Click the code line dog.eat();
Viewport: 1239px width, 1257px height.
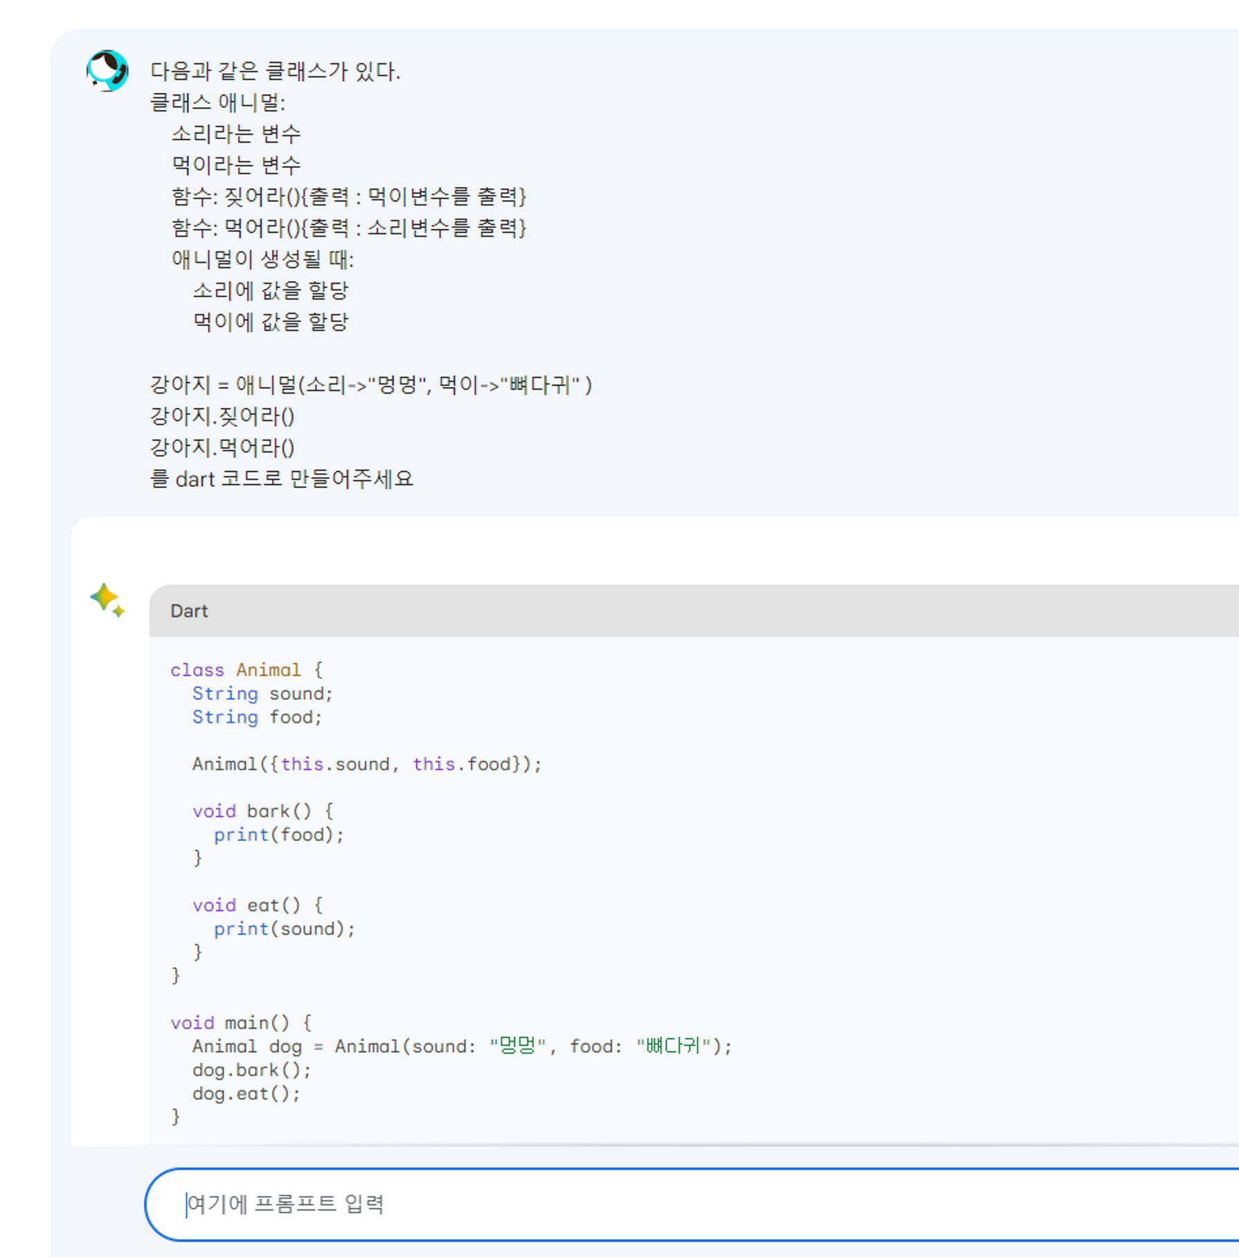[x=246, y=1094]
